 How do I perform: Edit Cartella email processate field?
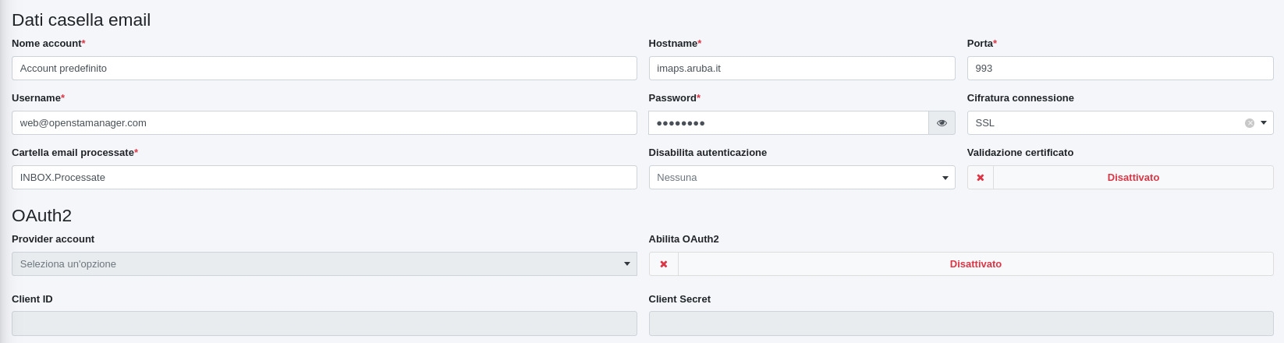click(x=324, y=178)
